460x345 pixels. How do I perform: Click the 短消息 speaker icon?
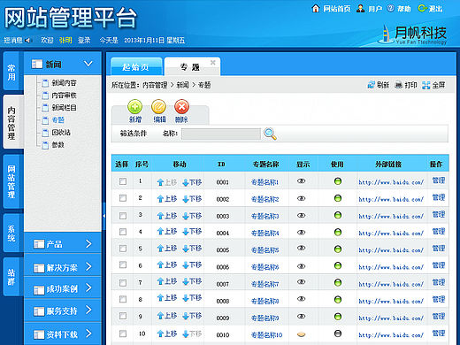(27, 40)
